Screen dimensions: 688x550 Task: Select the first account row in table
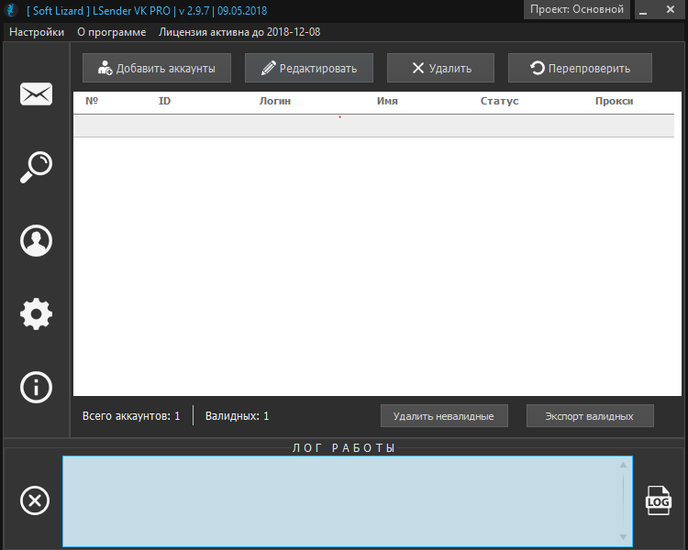(374, 126)
